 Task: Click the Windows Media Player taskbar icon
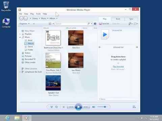tap(27, 118)
